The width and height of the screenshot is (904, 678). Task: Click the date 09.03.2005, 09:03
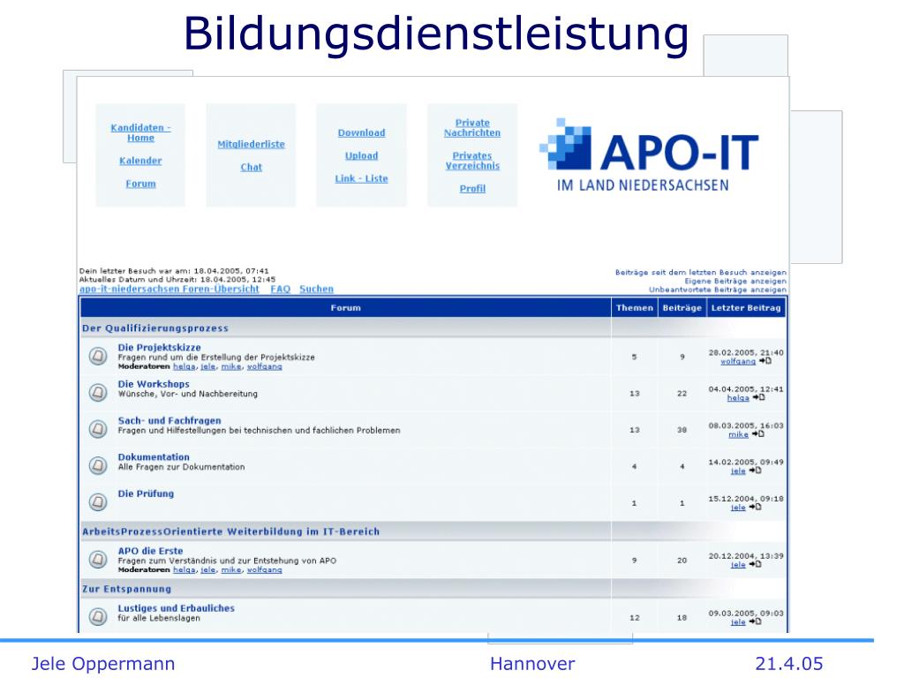[x=745, y=614]
